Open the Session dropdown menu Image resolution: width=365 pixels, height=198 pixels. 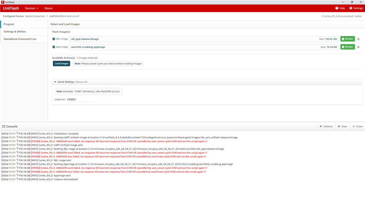32,8
